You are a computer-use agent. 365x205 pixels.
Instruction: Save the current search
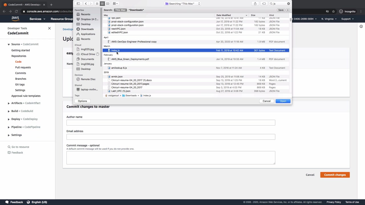281,10
